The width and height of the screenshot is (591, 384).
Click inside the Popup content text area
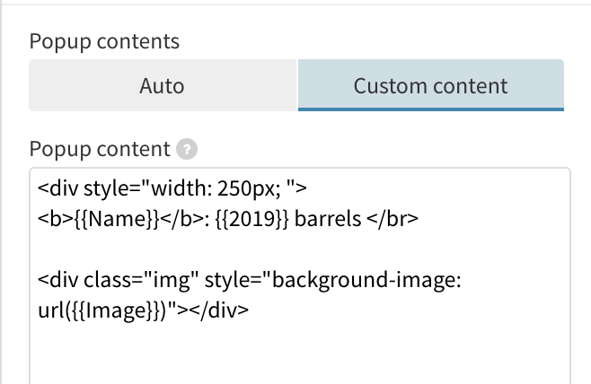pyautogui.click(x=300, y=276)
